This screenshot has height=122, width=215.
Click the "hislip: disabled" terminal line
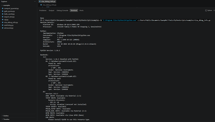tap(67, 104)
